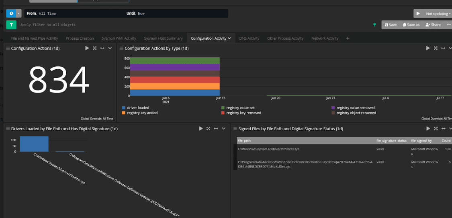The height and width of the screenshot is (218, 452).
Task: Grab the Configuration Actions widget drag handle
Action: click(x=8, y=48)
